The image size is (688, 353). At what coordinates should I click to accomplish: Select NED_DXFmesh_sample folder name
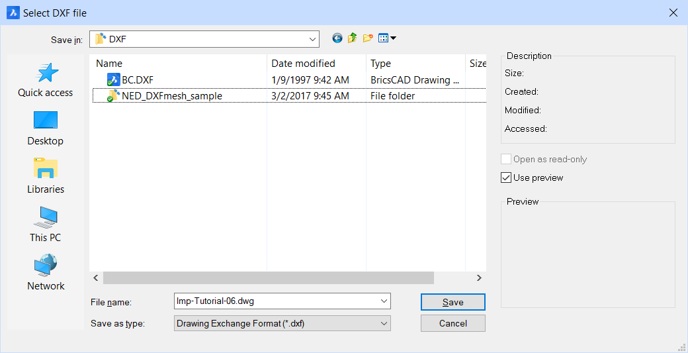click(172, 96)
